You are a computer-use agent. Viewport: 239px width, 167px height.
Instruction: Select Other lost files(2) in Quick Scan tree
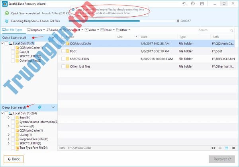pos(30,60)
